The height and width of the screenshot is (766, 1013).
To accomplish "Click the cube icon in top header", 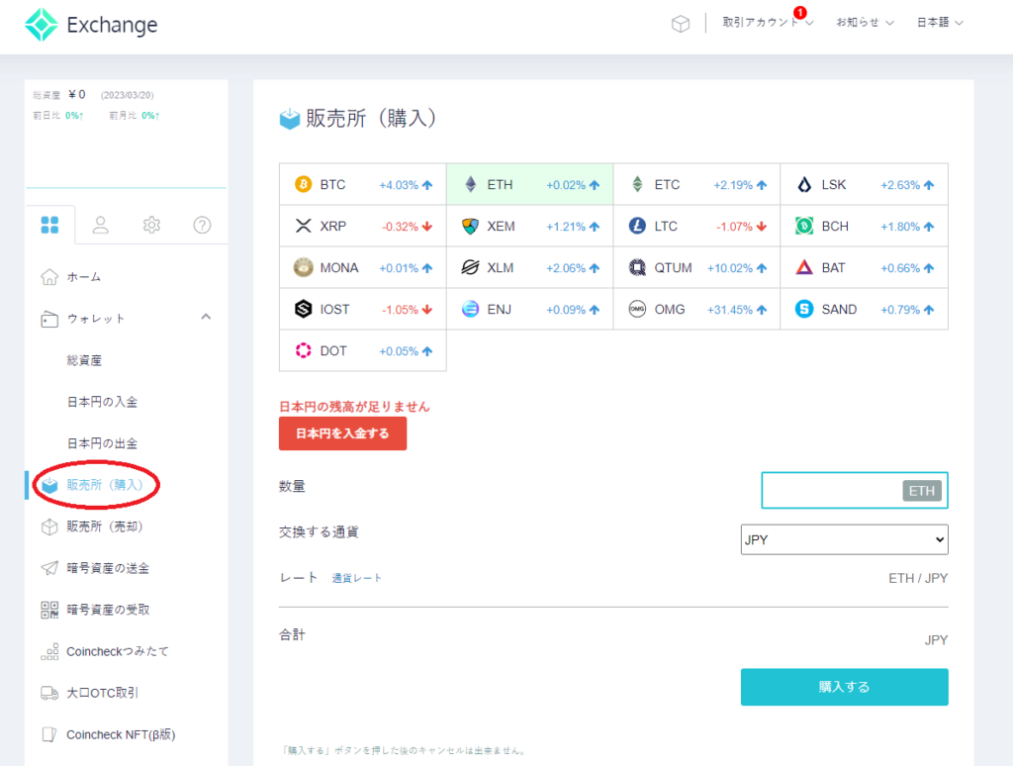I will pos(681,24).
